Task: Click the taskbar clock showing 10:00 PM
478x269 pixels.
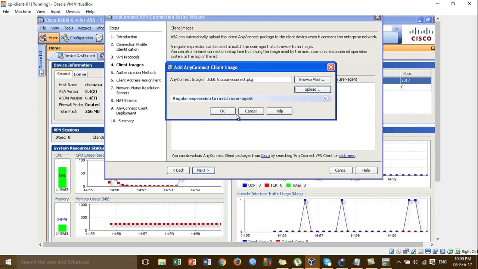Action: pyautogui.click(x=463, y=262)
